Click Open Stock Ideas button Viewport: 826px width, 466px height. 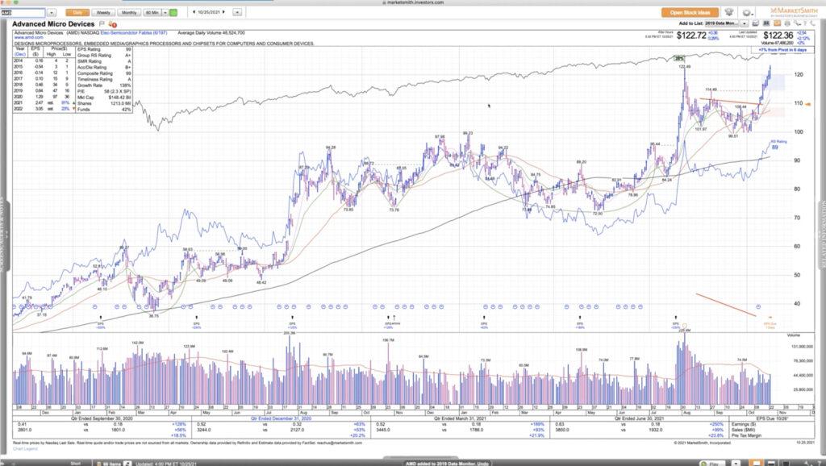click(690, 12)
